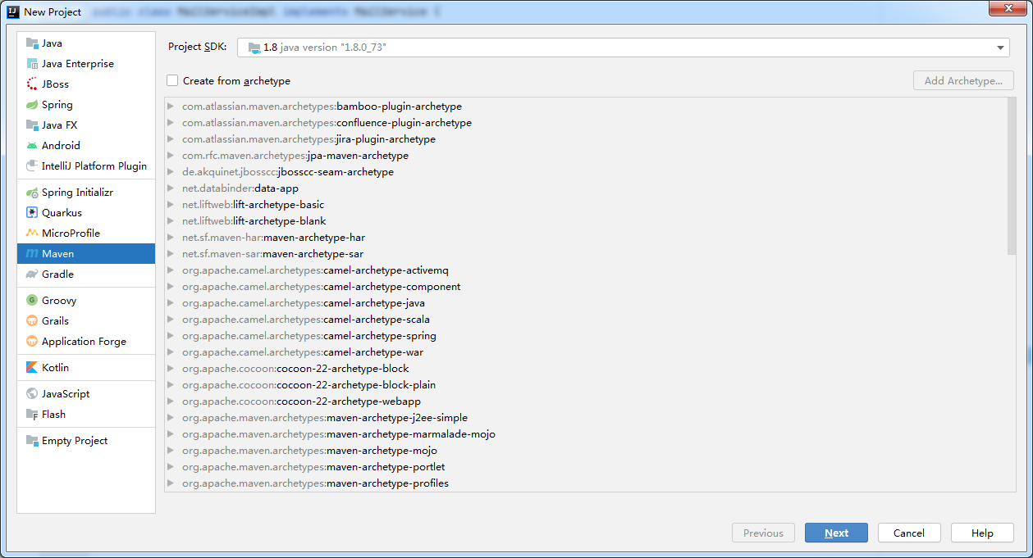Select maven-archetype-portlet row text

313,467
